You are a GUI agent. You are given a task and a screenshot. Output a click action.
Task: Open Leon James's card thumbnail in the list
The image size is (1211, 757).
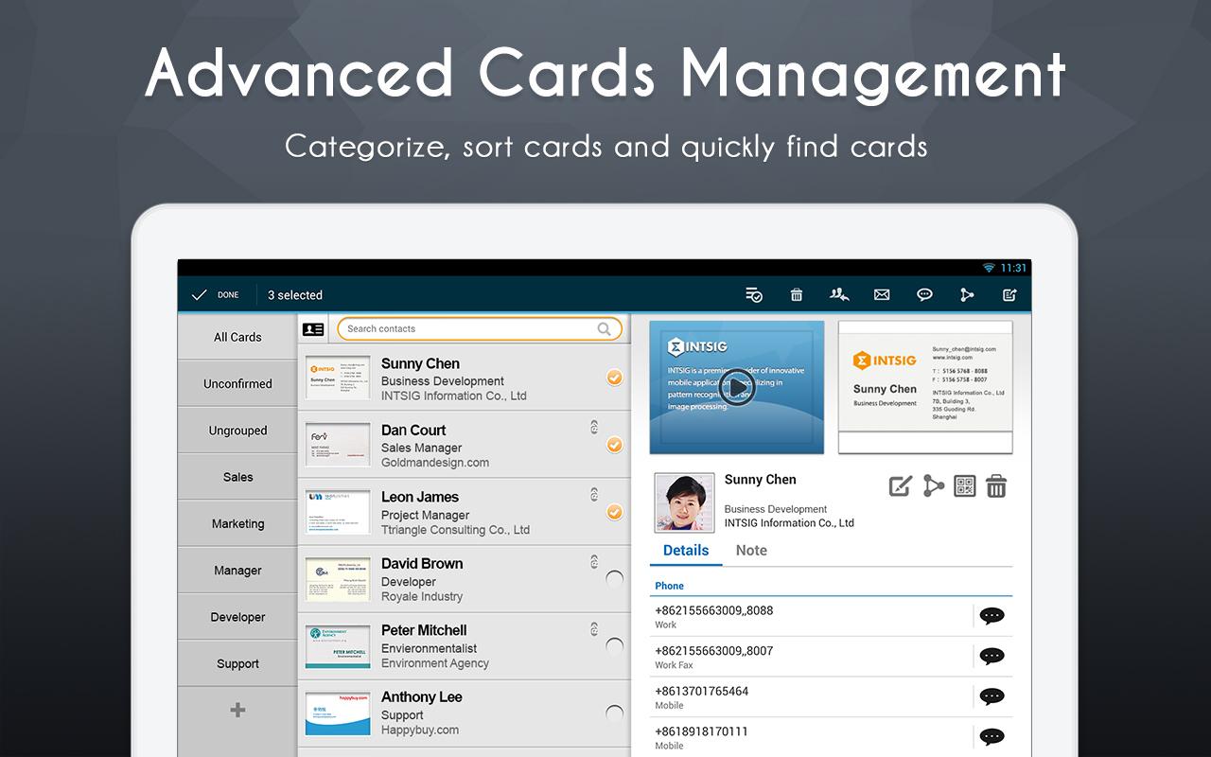[338, 512]
